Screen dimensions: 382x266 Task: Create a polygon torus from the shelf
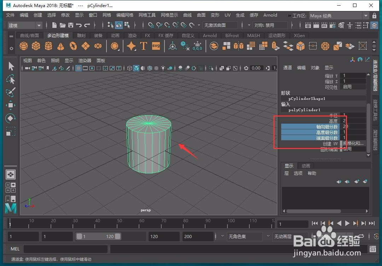click(x=73, y=46)
